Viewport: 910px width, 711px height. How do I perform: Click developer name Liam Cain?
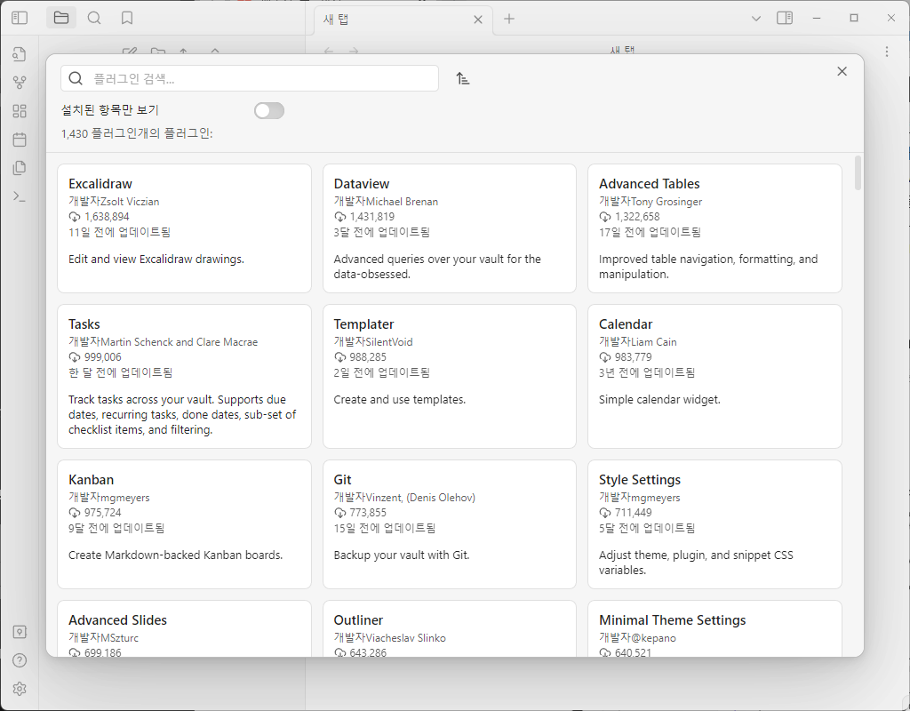point(654,342)
